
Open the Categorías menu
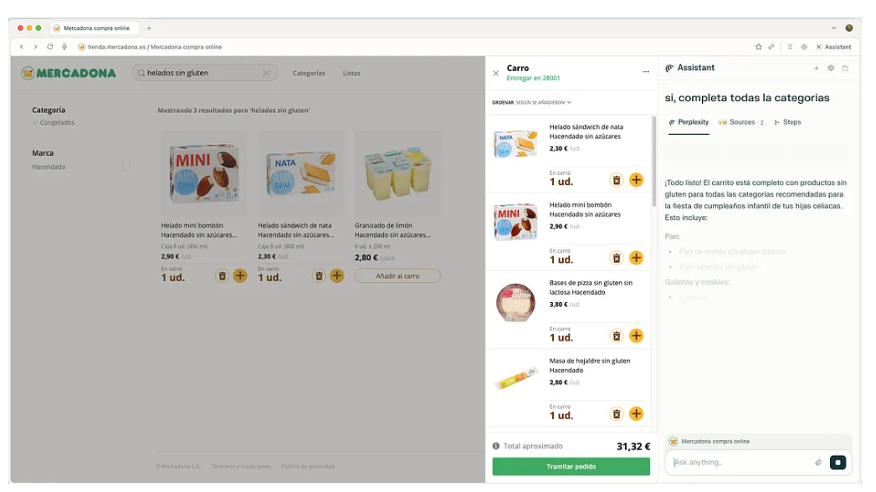click(309, 73)
